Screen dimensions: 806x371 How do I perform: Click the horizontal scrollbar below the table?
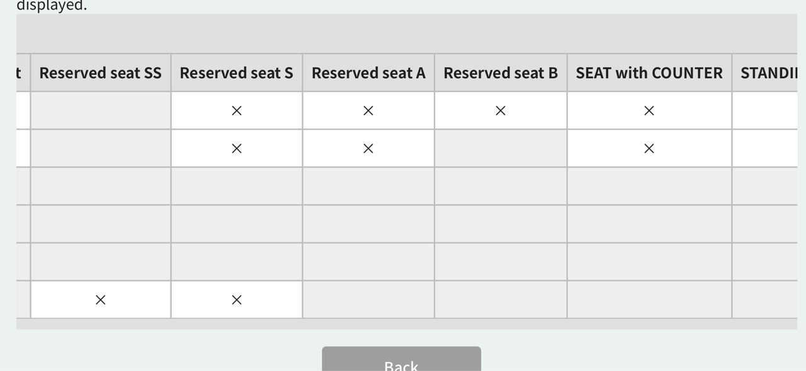coord(407,324)
